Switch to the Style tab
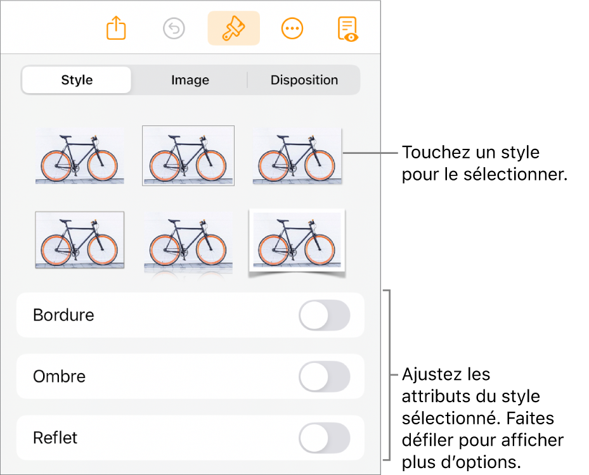This screenshot has width=589, height=475. coord(77,80)
